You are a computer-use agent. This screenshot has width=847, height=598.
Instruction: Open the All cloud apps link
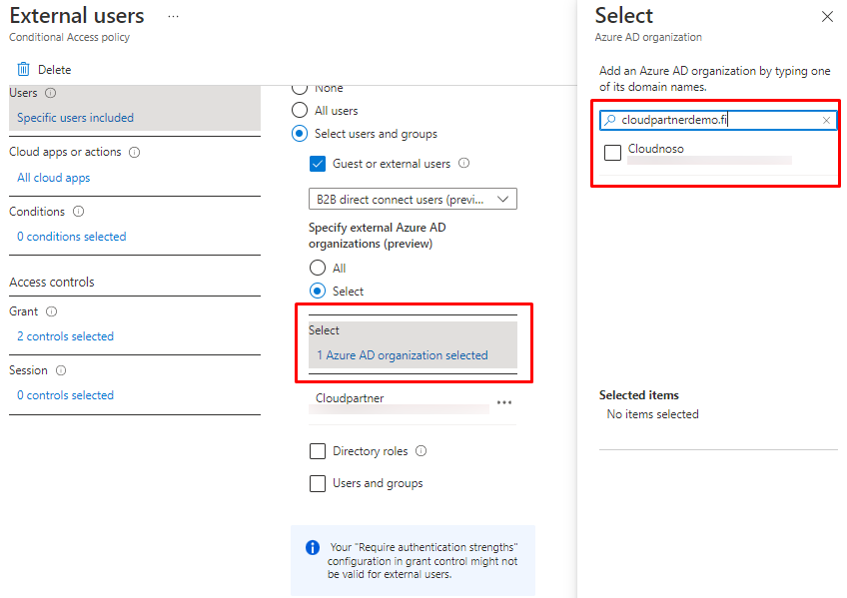click(x=54, y=178)
